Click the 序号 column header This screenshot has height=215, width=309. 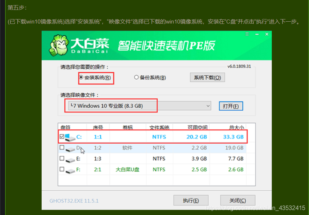[x=98, y=128]
